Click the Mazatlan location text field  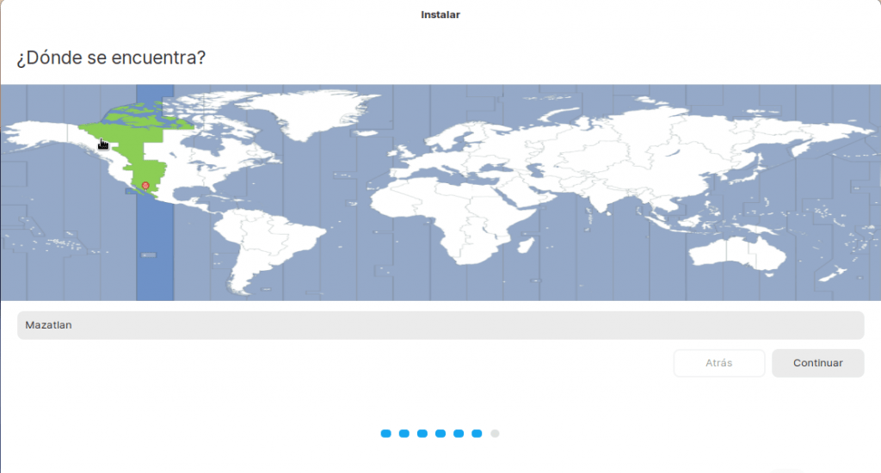click(440, 325)
